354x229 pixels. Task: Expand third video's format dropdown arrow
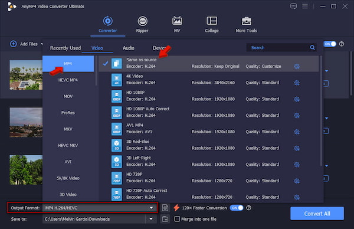tap(326, 166)
